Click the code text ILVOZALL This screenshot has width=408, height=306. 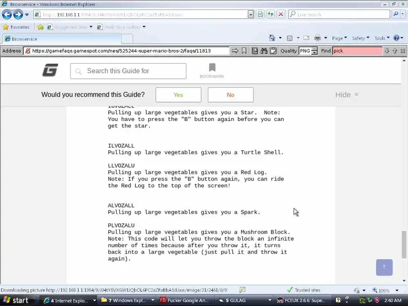(x=121, y=146)
